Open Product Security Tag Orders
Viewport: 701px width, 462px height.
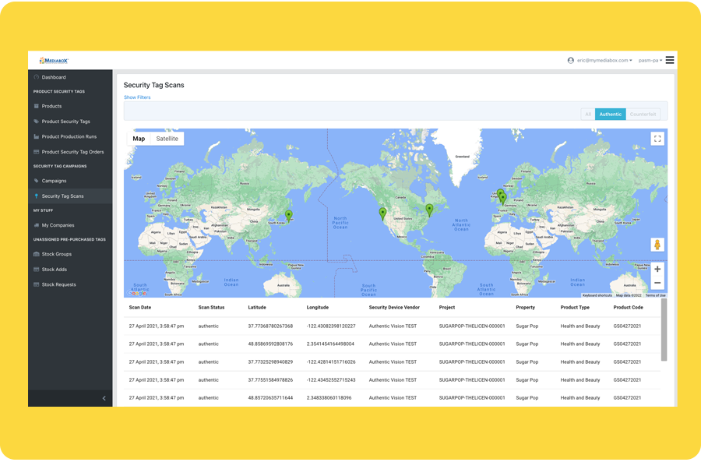click(x=72, y=152)
